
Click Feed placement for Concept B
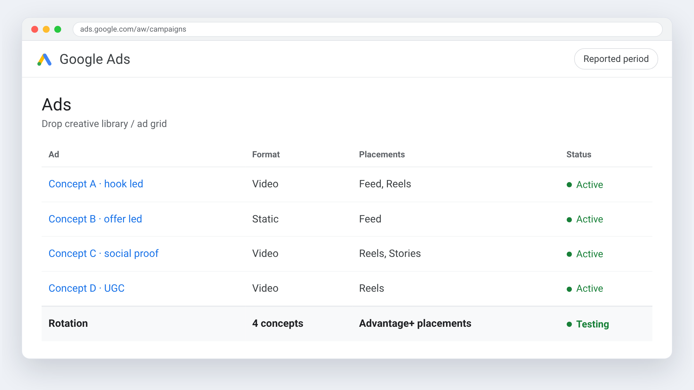370,219
